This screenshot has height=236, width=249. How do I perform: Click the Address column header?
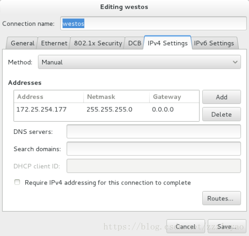(49, 96)
